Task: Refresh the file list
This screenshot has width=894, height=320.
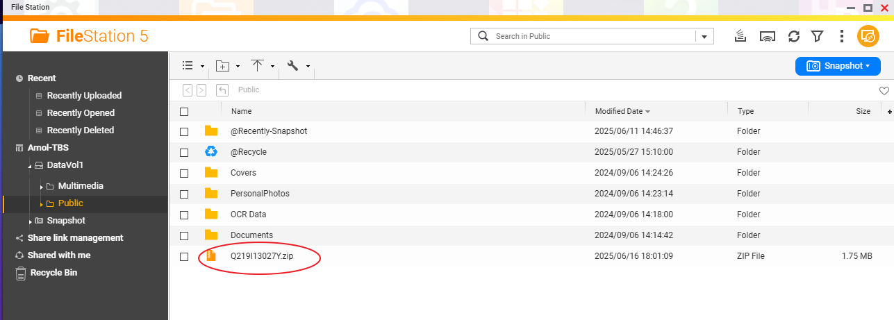Action: pos(793,36)
